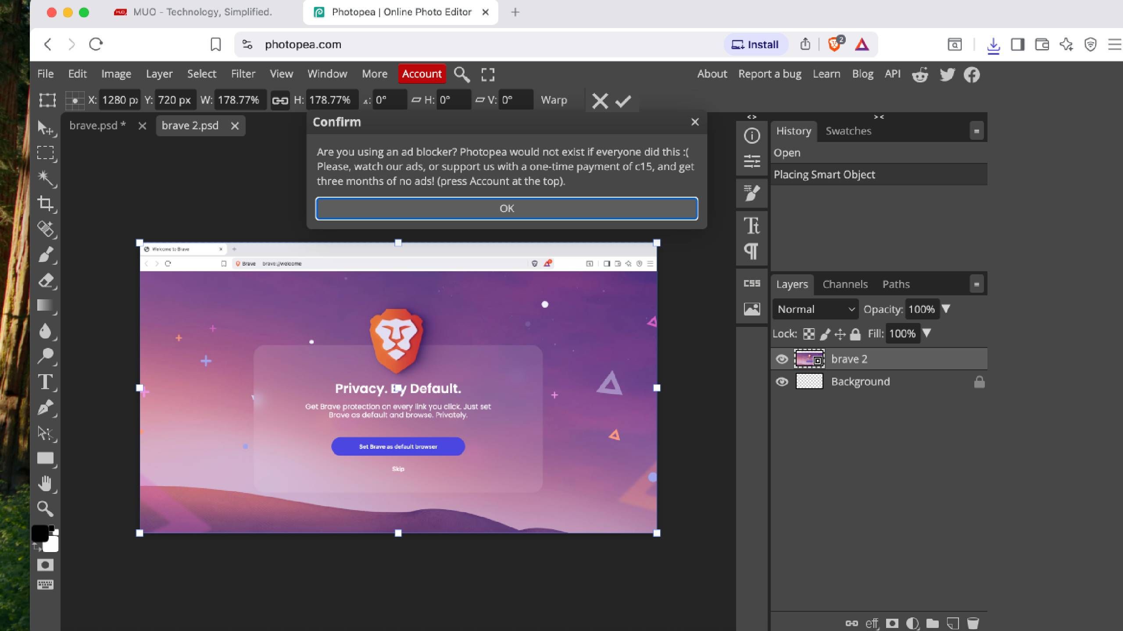Expand the Opacity slider arrow
Viewport: 1123px width, 631px height.
click(x=946, y=309)
